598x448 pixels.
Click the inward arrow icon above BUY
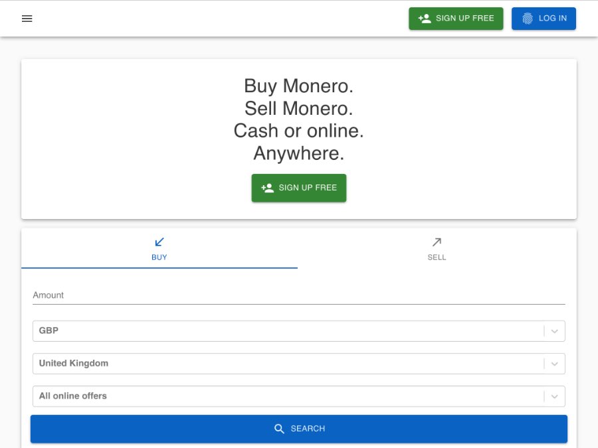(159, 242)
